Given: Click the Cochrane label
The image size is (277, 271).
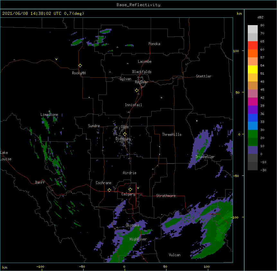Looking at the screenshot, I should point(103,183).
